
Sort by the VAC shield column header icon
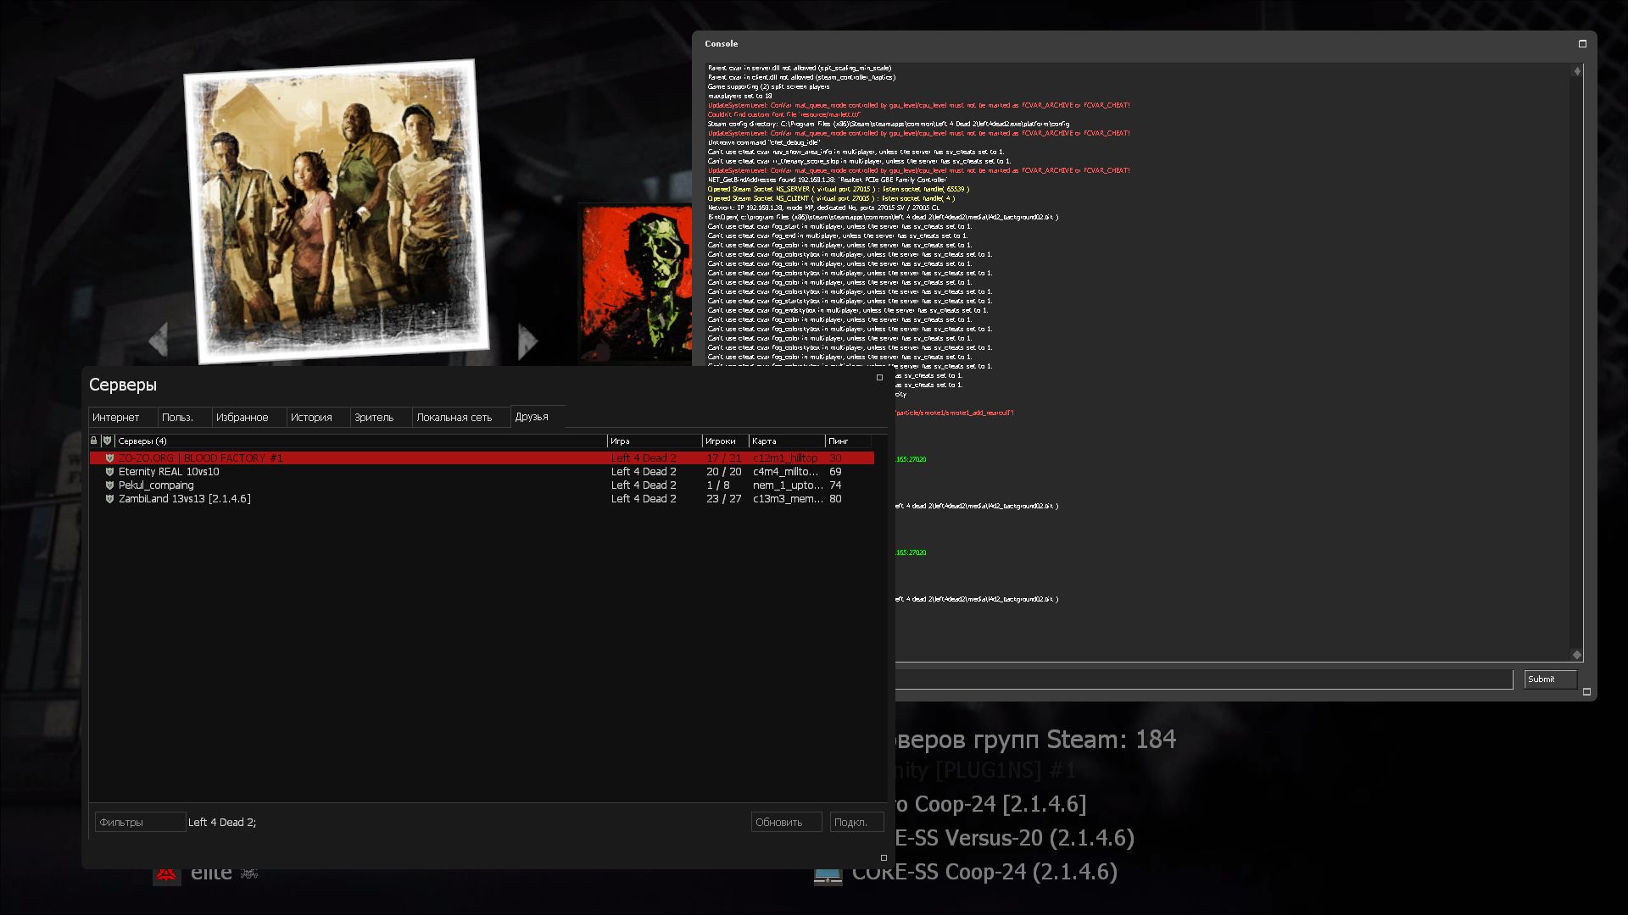click(x=107, y=441)
